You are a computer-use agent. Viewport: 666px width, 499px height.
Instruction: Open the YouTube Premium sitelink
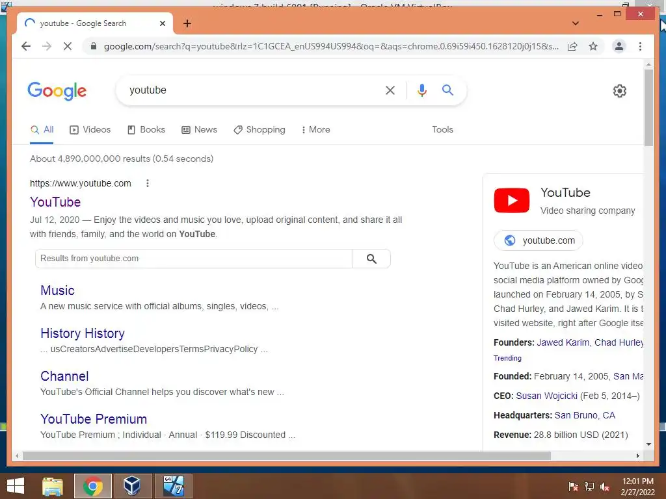click(x=94, y=419)
